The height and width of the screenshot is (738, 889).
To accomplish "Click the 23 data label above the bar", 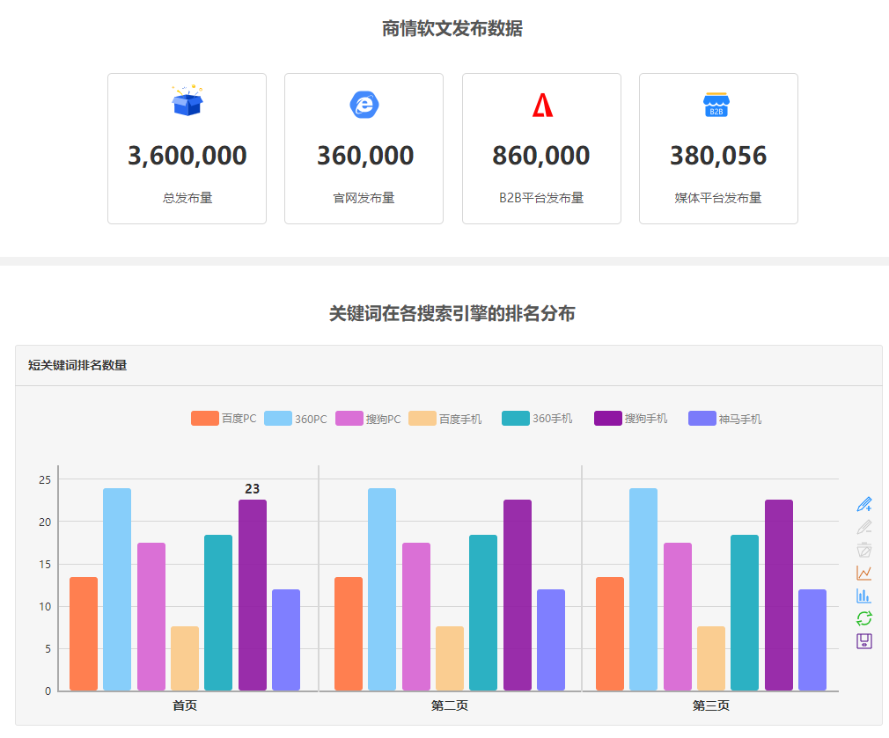I will pos(253,489).
